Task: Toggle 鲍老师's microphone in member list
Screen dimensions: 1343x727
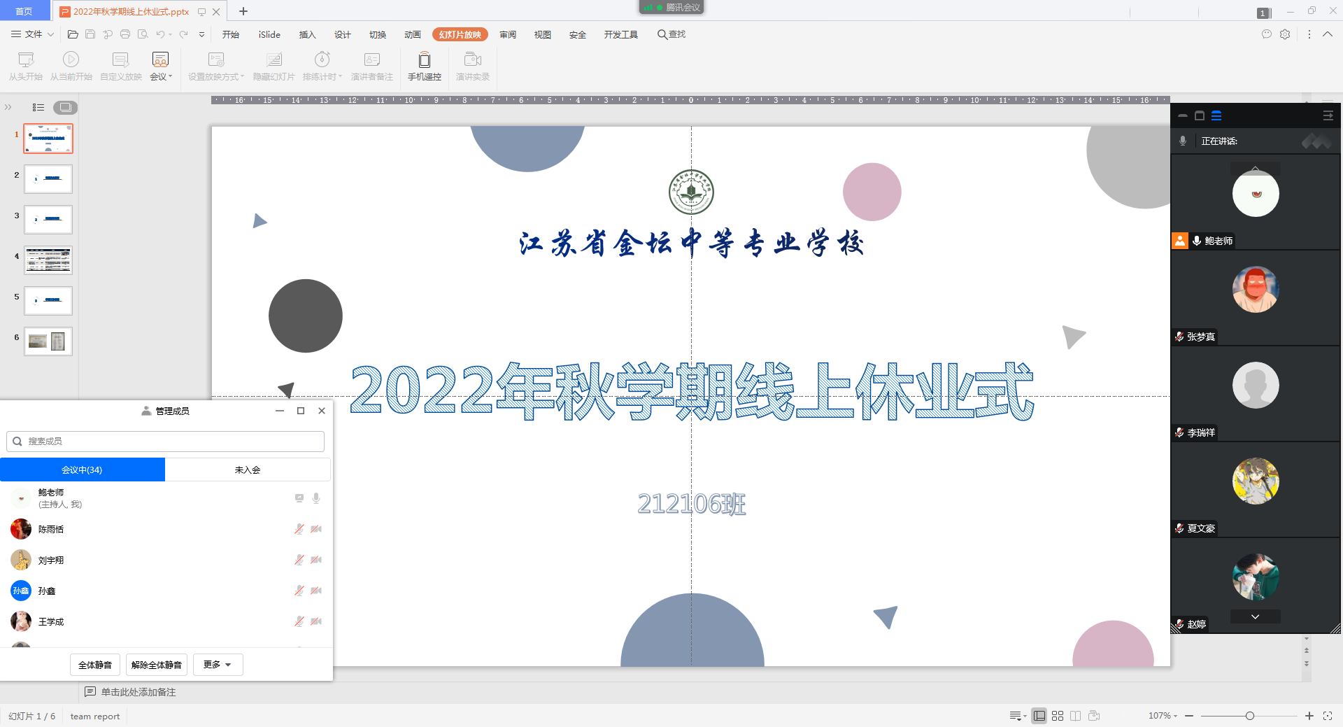Action: (x=316, y=498)
